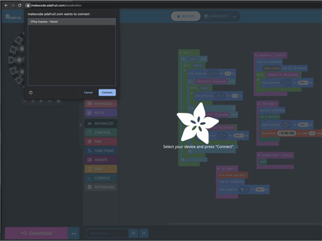
Task: Click the Connect button in the dialog
Action: coord(107,92)
